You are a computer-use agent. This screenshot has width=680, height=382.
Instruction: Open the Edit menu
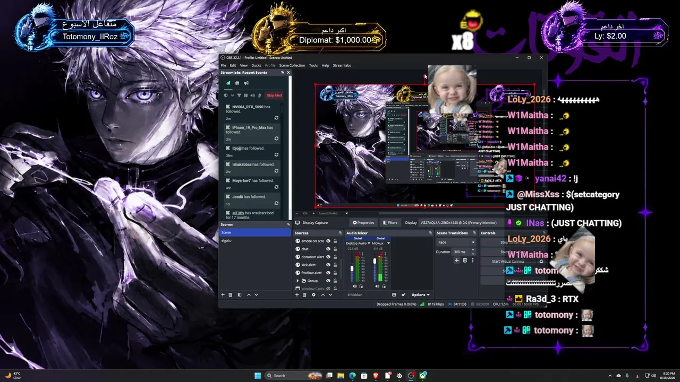coord(233,65)
